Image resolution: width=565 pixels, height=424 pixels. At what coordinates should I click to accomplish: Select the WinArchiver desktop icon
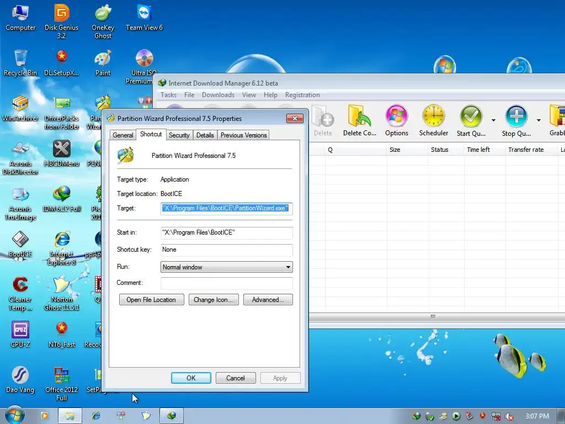(x=20, y=108)
